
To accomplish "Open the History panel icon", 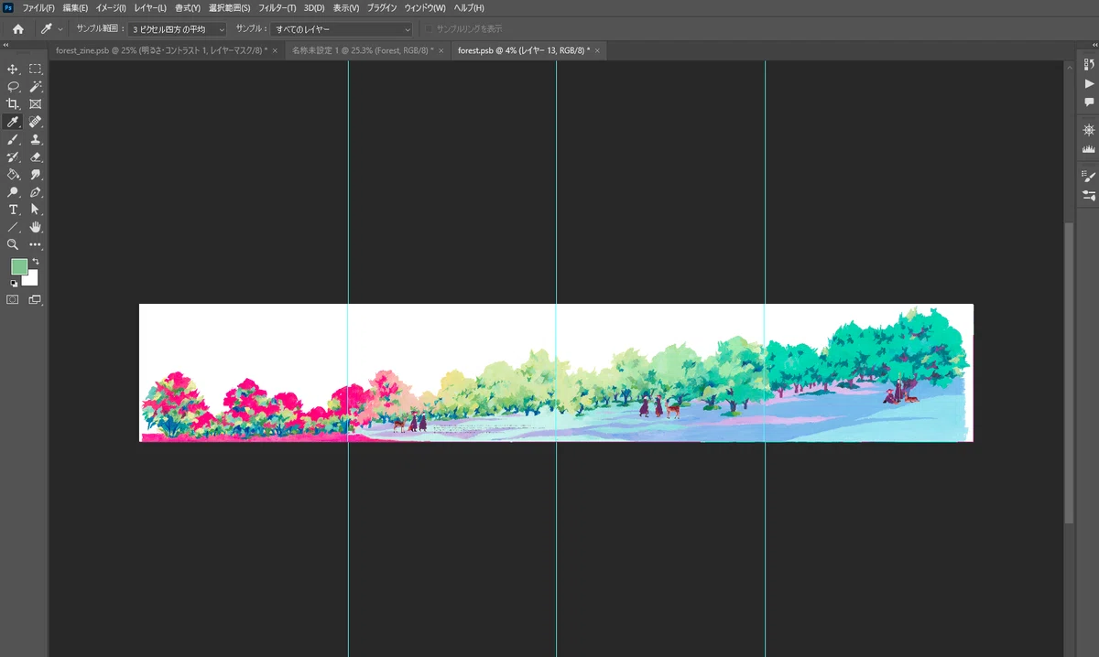I will point(1089,64).
